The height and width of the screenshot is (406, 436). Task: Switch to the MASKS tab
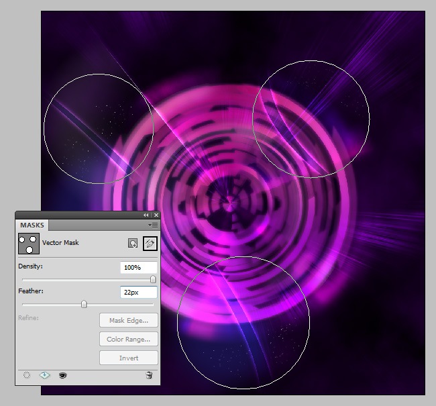[32, 225]
